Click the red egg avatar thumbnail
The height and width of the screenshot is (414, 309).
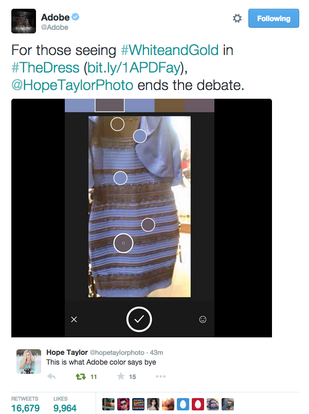(x=198, y=404)
